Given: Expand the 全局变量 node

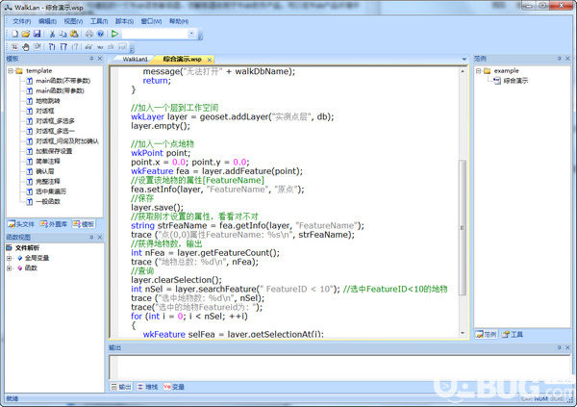Looking at the screenshot, I should 10,258.
